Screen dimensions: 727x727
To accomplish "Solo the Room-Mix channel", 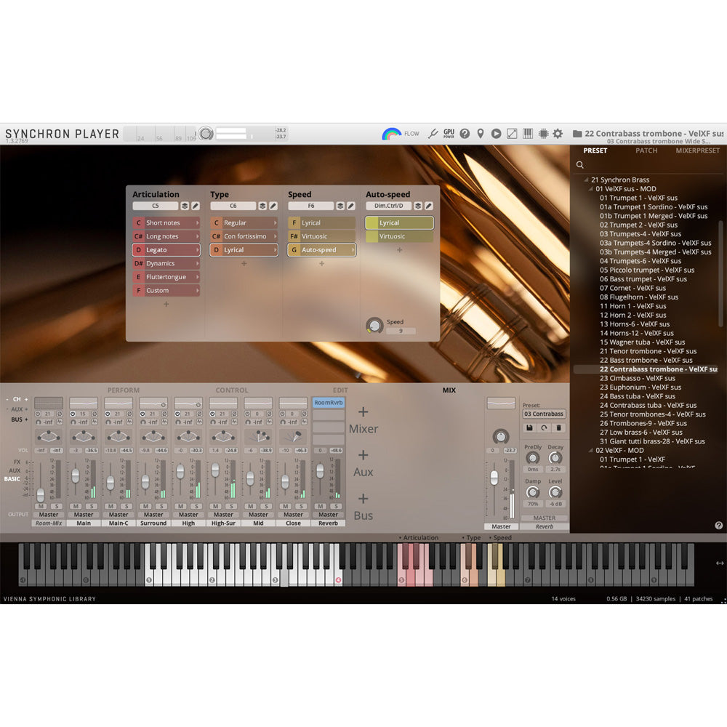I will pyautogui.click(x=56, y=506).
